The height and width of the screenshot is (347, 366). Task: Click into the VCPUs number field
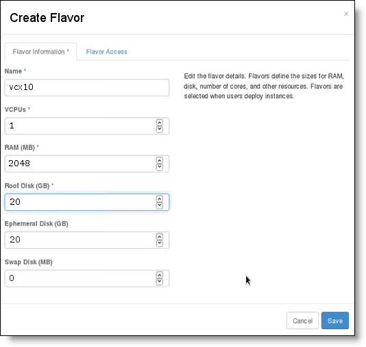tap(87, 126)
